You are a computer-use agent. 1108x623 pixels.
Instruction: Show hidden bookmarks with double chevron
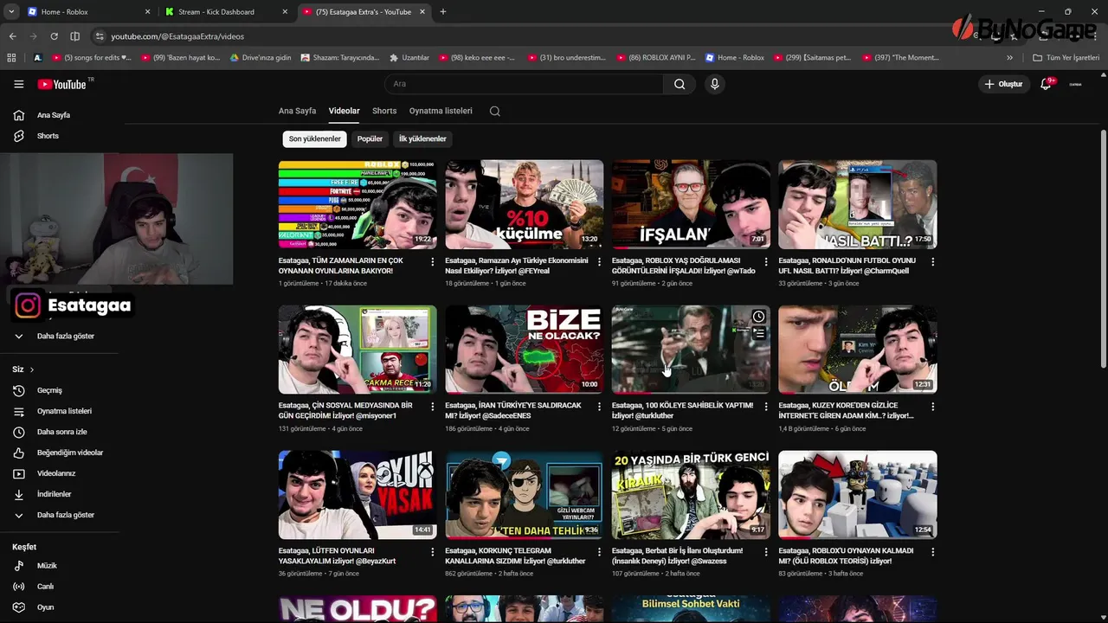1009,58
